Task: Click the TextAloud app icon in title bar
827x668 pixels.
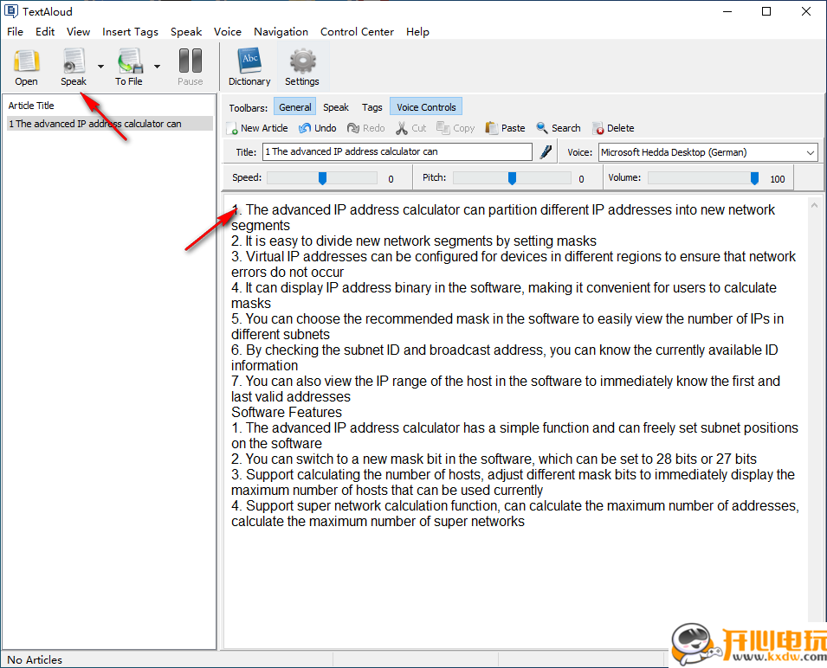Action: [x=11, y=11]
